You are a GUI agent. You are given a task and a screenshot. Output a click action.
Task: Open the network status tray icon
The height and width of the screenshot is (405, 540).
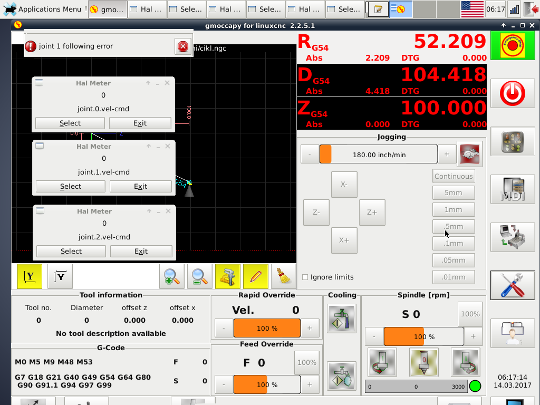(514, 9)
